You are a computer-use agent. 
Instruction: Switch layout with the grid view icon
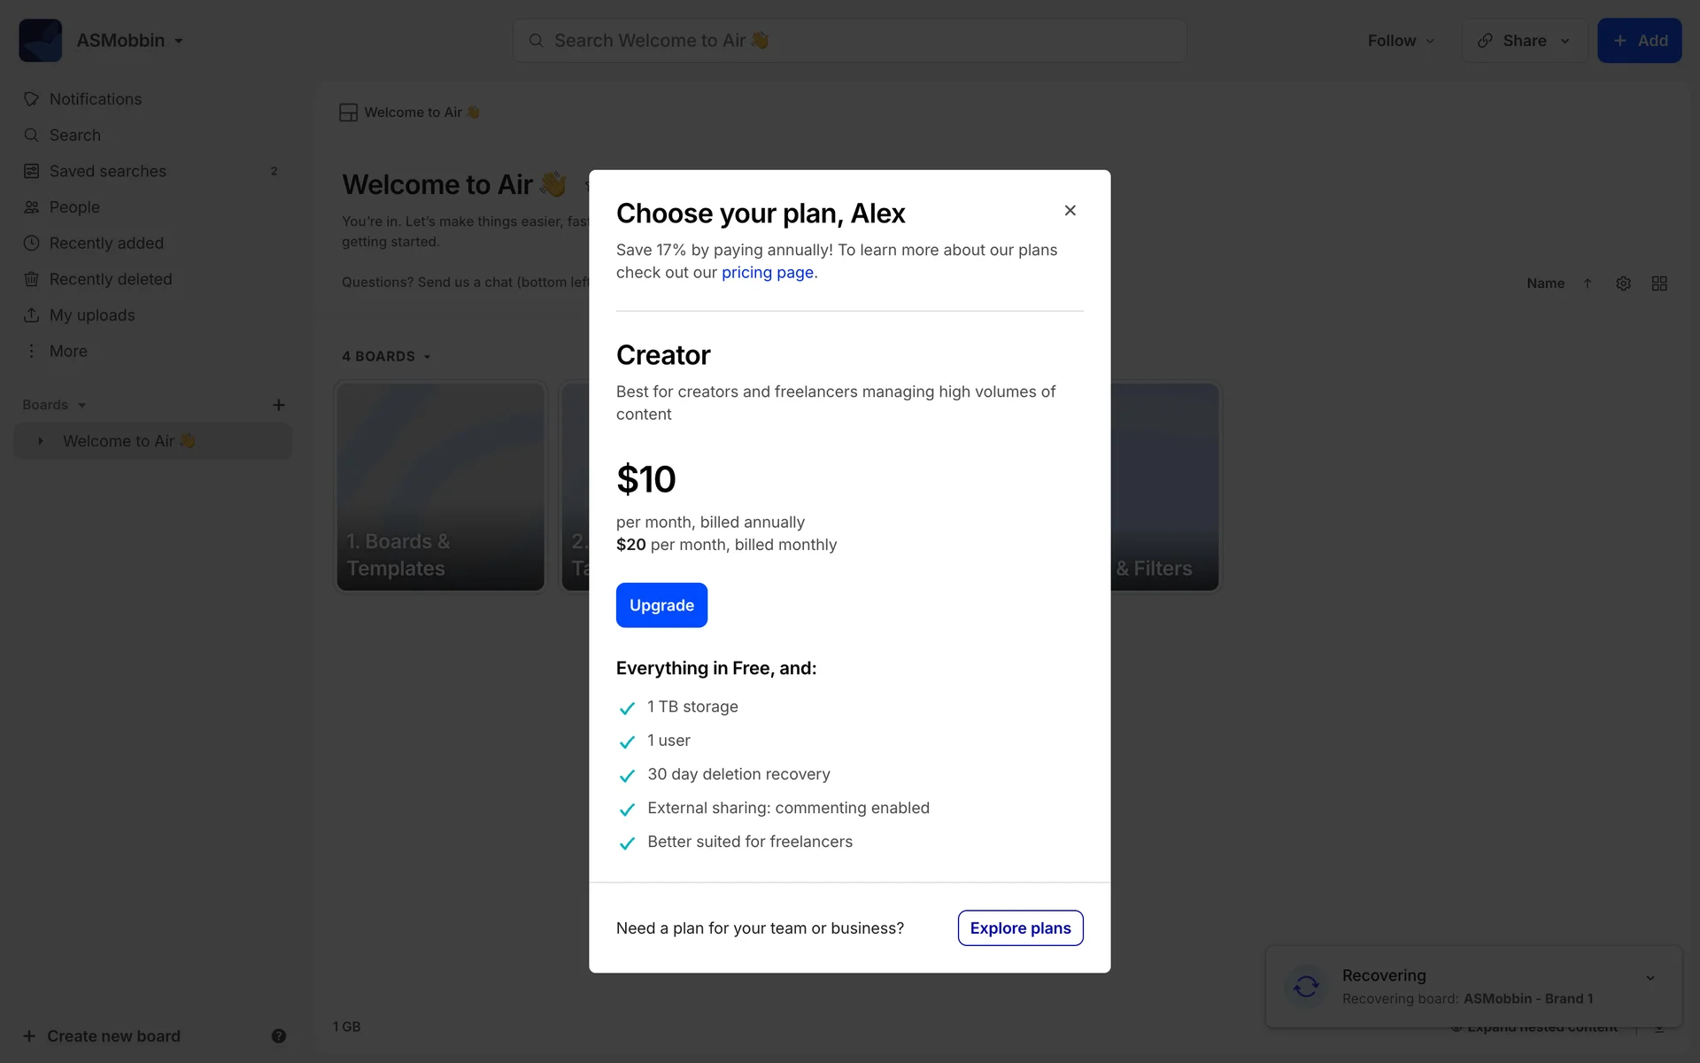(x=1659, y=283)
